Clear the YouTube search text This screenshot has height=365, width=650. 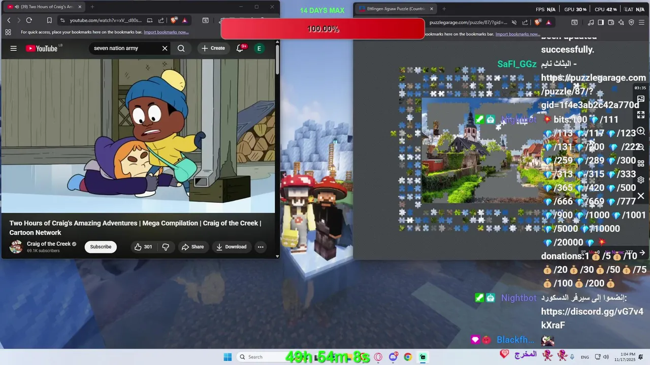(165, 48)
